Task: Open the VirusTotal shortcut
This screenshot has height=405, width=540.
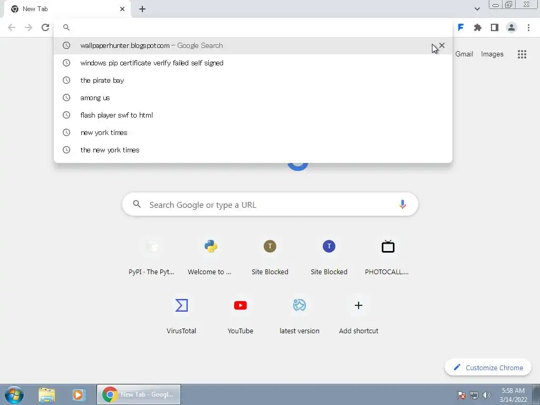Action: click(x=181, y=316)
